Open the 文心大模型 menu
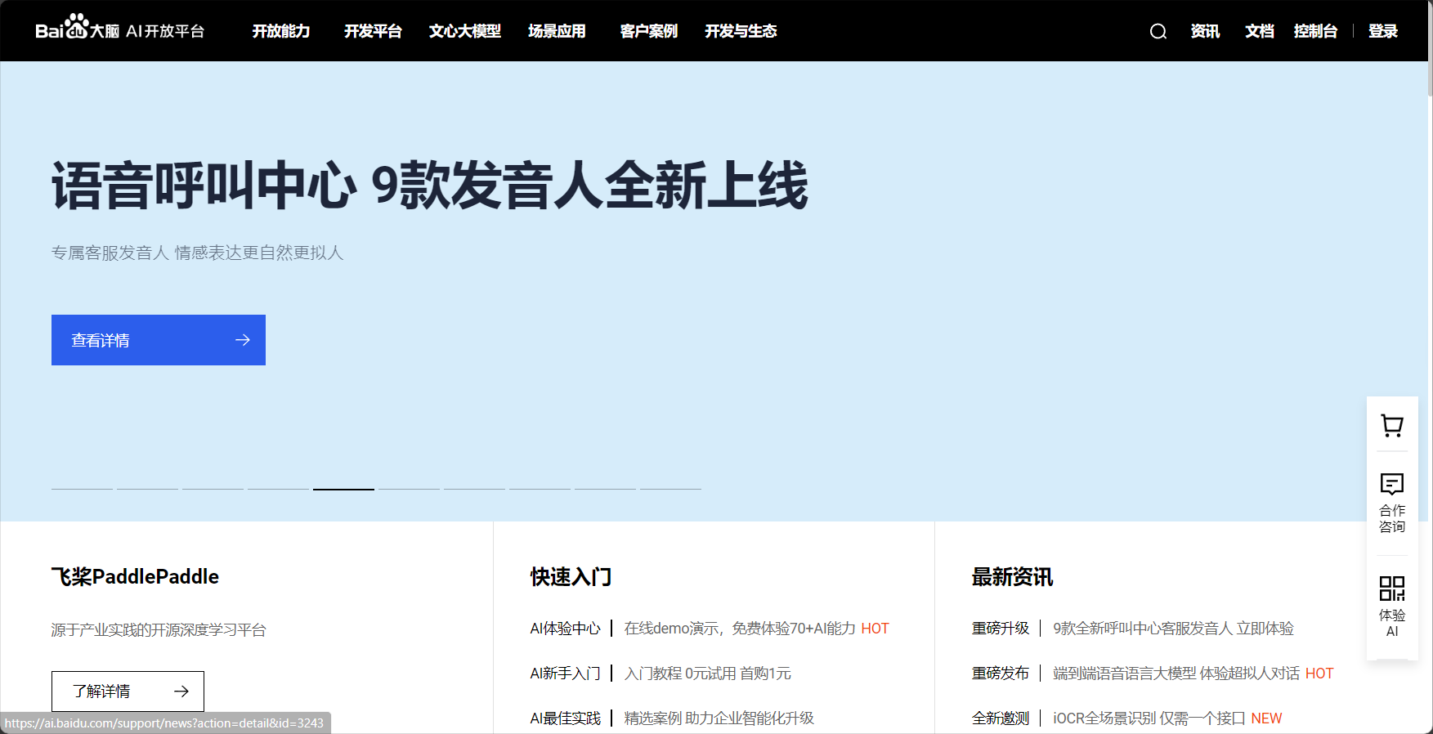Viewport: 1433px width, 734px height. click(x=465, y=31)
